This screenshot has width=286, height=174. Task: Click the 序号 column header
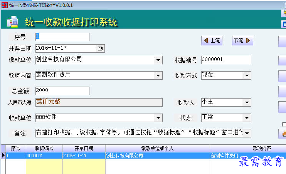[16, 148]
